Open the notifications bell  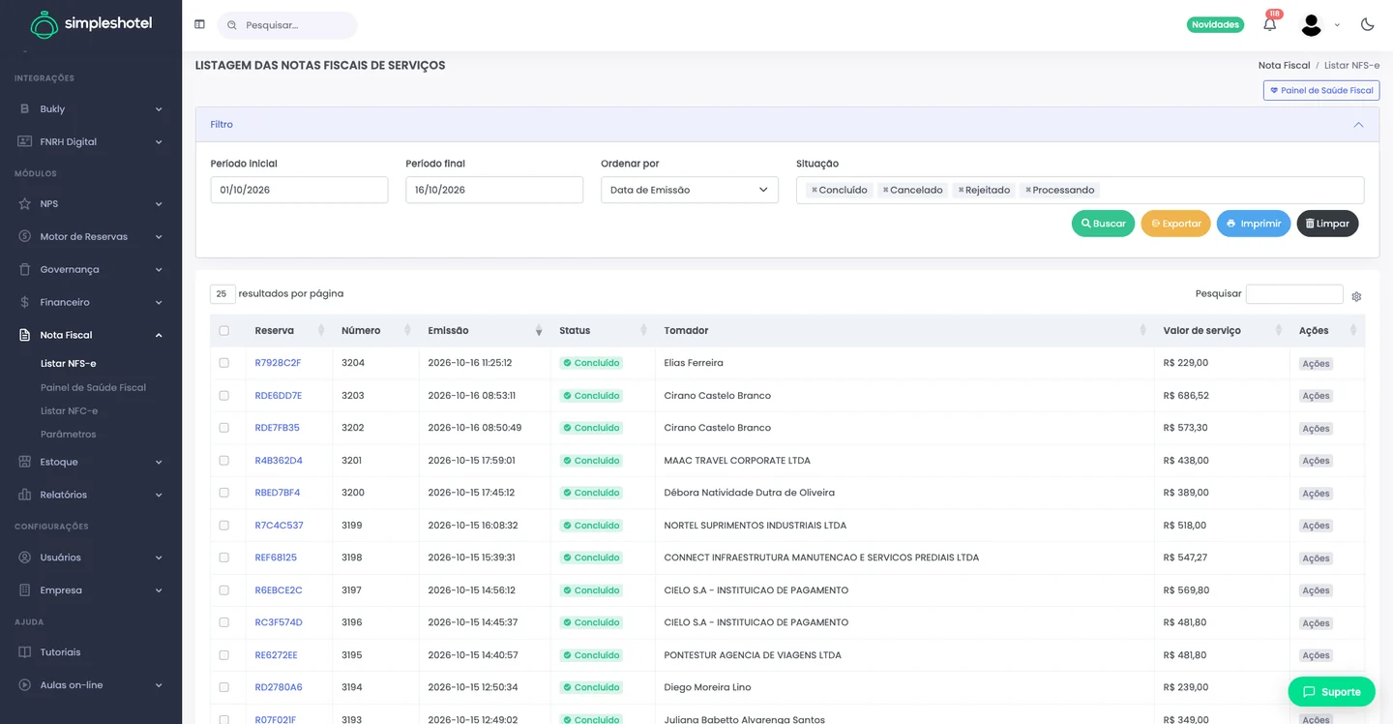[x=1270, y=24]
